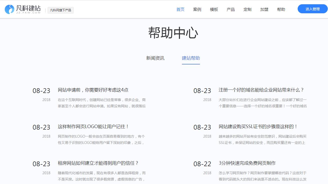This screenshot has height=184, width=328.
Task: Click the 凡科网旗下产品 badge
Action: click(61, 10)
